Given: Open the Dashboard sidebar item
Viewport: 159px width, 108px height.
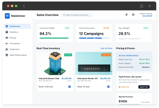Looking at the screenshot, I should click(x=17, y=26).
